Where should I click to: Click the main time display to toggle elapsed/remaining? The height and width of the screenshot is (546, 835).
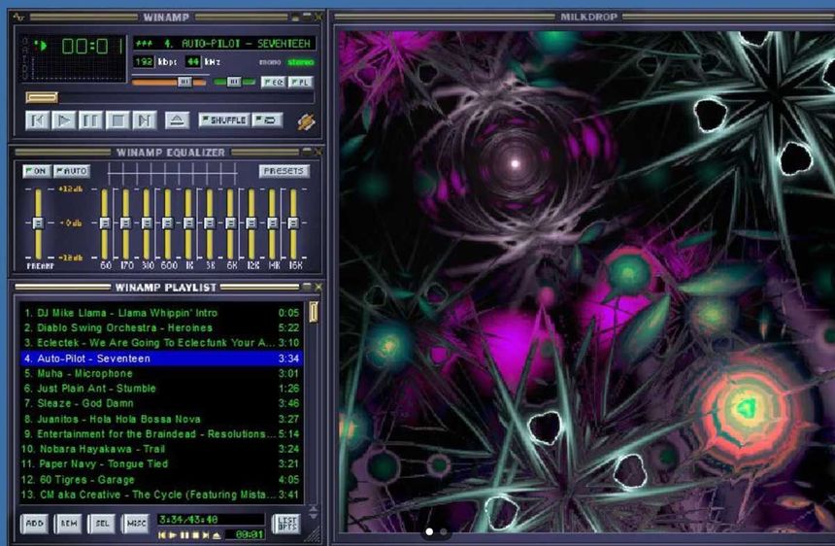click(91, 47)
